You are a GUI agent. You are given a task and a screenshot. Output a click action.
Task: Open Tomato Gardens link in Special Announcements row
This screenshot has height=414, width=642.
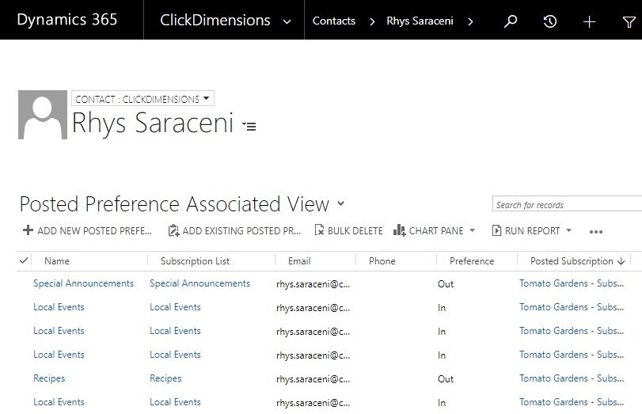click(x=572, y=283)
